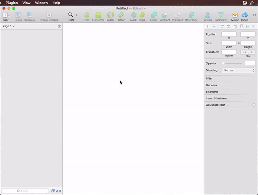The image size is (258, 195).
Task: Click the Group toolbar icon
Action: click(18, 15)
